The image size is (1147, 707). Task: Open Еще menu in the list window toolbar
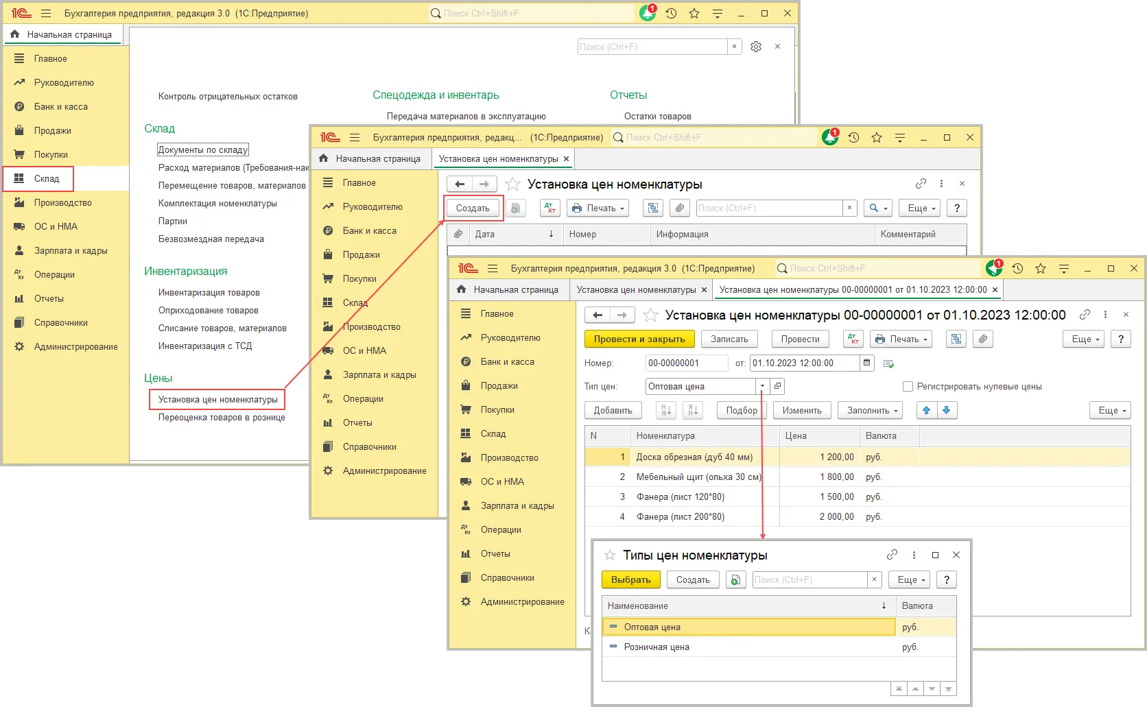(921, 208)
